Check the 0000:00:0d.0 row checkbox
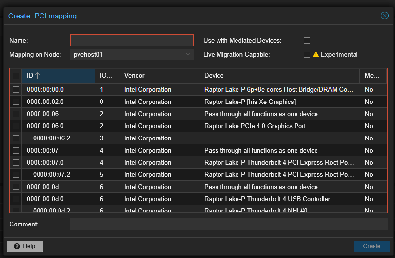Viewport: 395px width, 258px height. pyautogui.click(x=16, y=199)
